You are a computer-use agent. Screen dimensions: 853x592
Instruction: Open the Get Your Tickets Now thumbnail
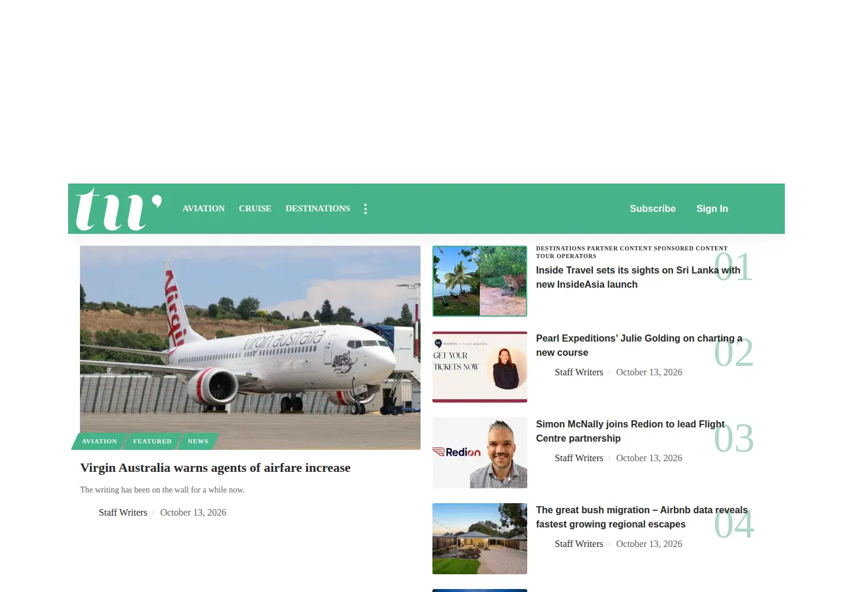[480, 367]
